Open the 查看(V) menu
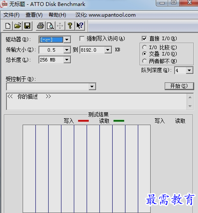The image size is (198, 213). pyautogui.click(x=34, y=15)
